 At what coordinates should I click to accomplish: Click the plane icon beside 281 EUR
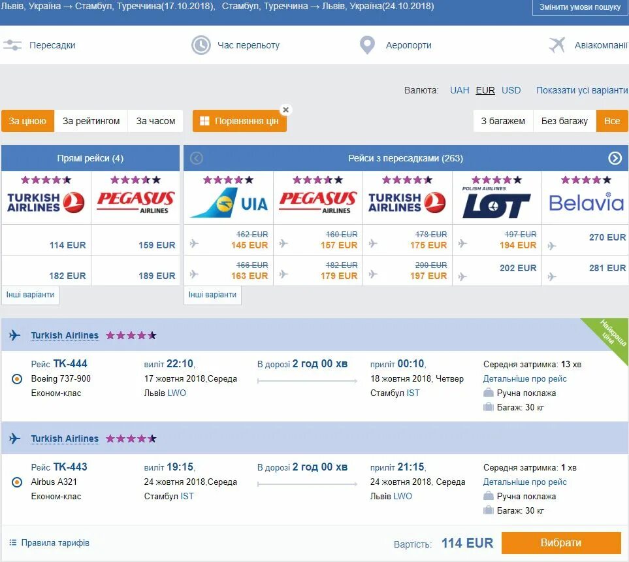pos(552,276)
